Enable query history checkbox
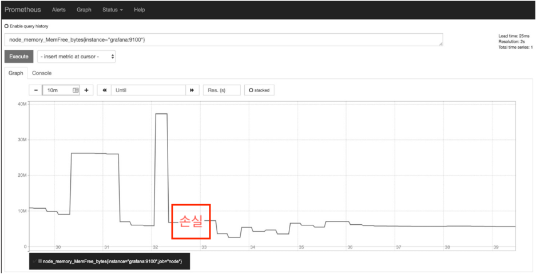The image size is (536, 274). tap(7, 26)
